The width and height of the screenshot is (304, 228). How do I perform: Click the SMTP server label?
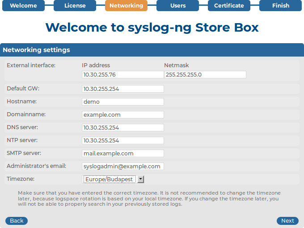click(x=24, y=153)
